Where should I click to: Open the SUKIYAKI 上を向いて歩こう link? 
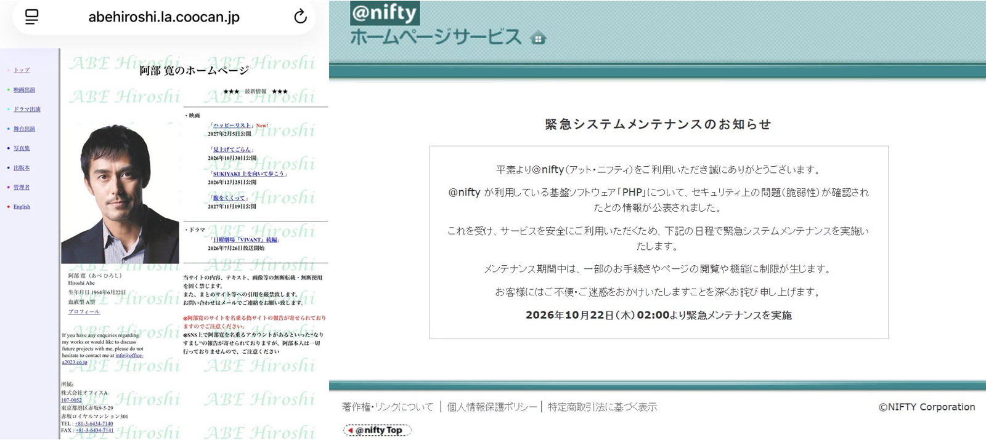(248, 174)
